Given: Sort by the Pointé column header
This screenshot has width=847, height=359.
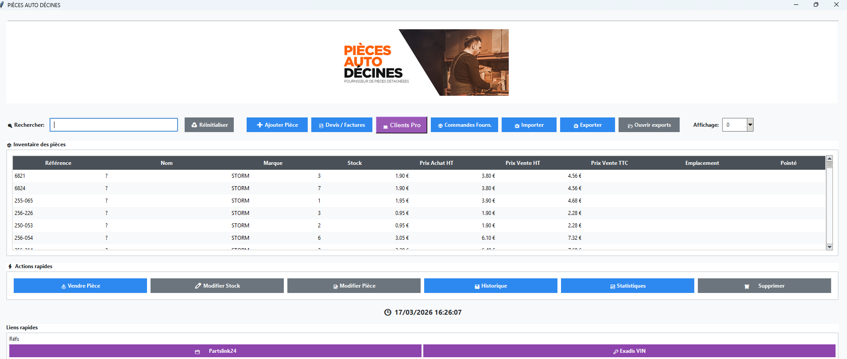Looking at the screenshot, I should (789, 163).
